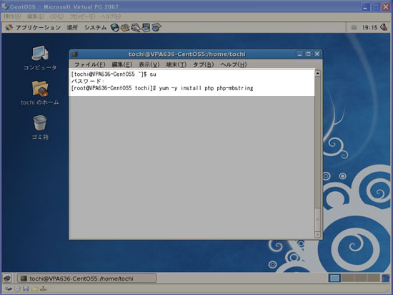This screenshot has width=393, height=295.
Task: Click the muted volume speaker icon
Action: pos(384,27)
